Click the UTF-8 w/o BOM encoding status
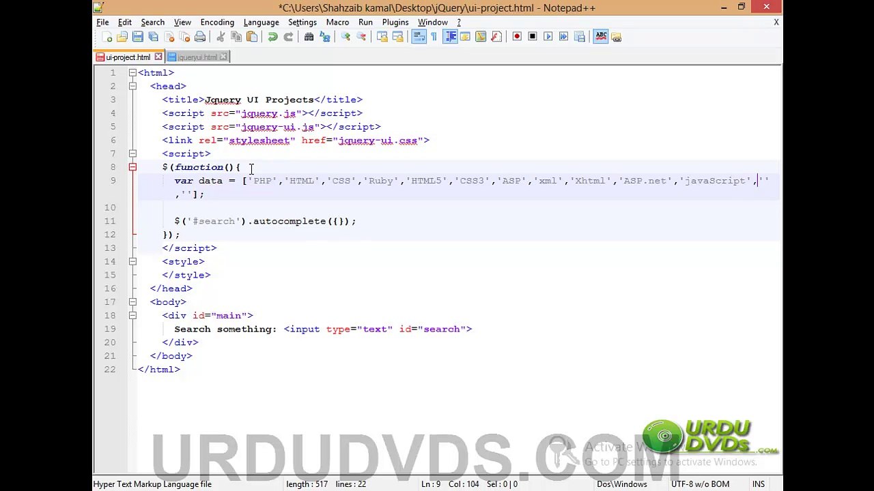Image resolution: width=874 pixels, height=491 pixels. click(x=700, y=484)
